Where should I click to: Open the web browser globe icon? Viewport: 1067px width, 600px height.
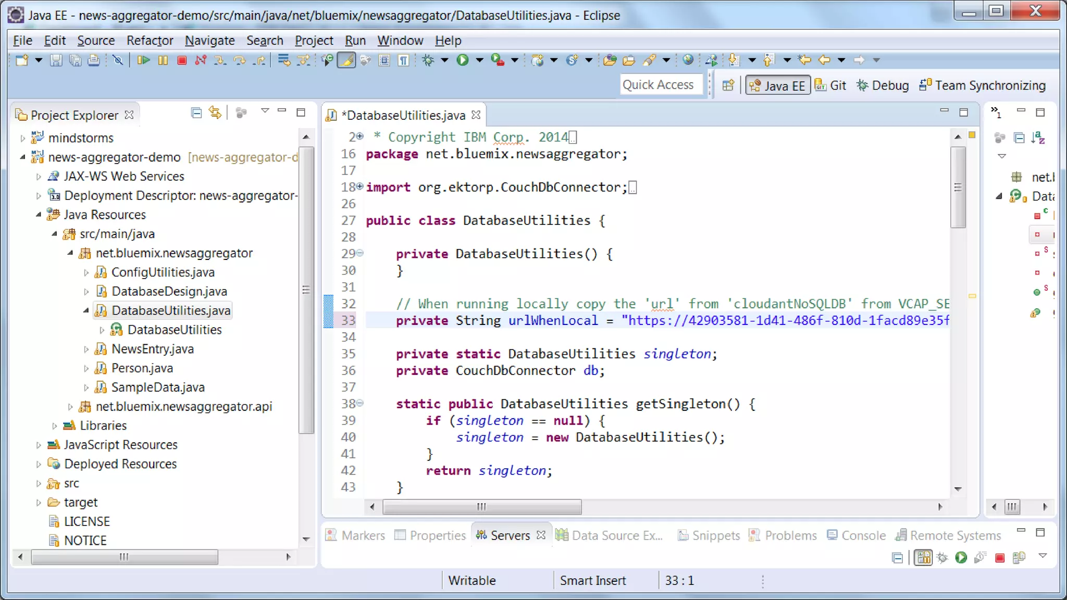688,60
